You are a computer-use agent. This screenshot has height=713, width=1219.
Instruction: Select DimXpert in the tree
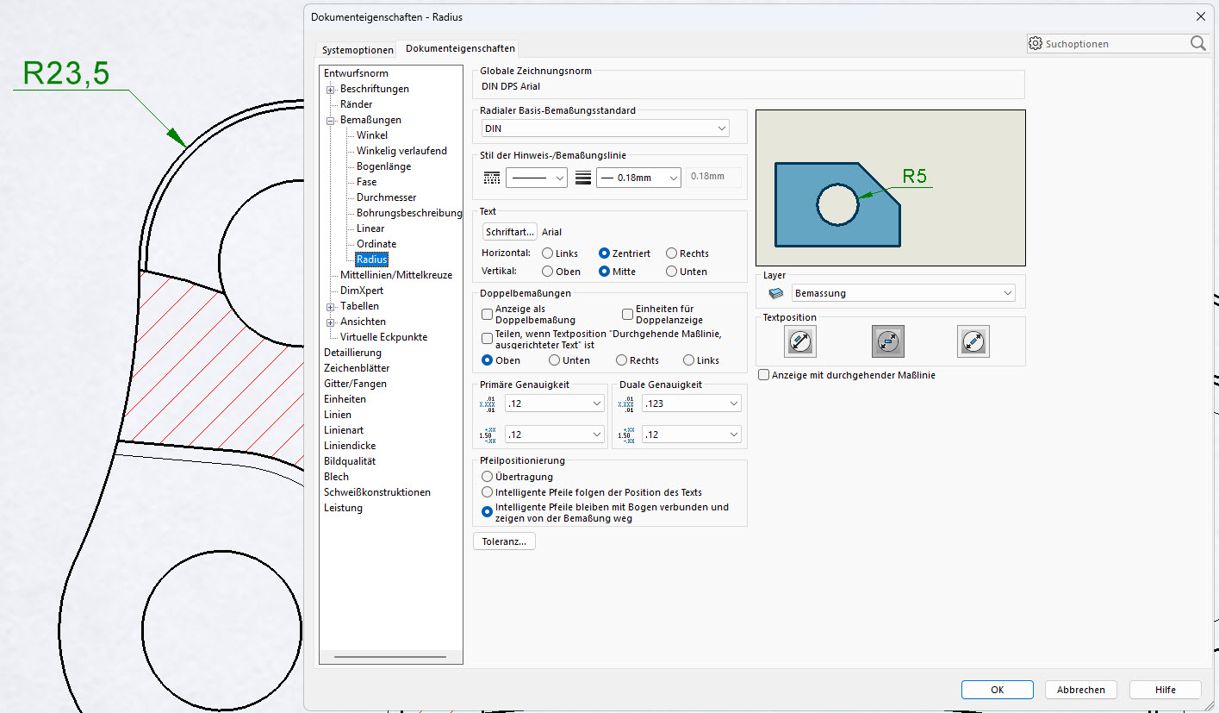click(362, 291)
